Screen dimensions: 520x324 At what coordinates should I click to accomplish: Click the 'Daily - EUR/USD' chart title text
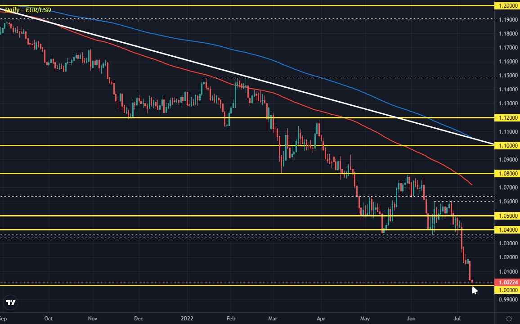point(28,9)
